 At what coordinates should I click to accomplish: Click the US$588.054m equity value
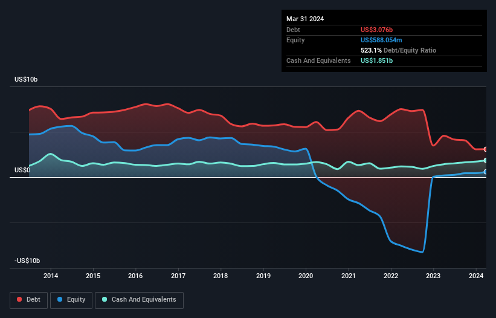click(381, 40)
